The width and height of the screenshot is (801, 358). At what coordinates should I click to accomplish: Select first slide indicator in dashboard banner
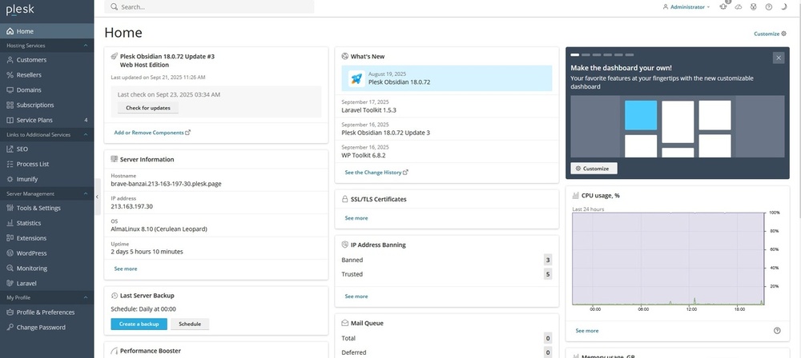point(574,54)
